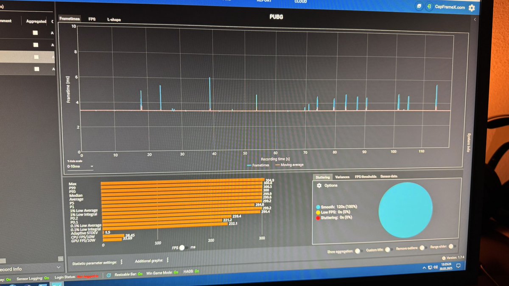Viewport: 509px width, 286px height.
Task: Open the Sensor data tab
Action: (x=389, y=176)
